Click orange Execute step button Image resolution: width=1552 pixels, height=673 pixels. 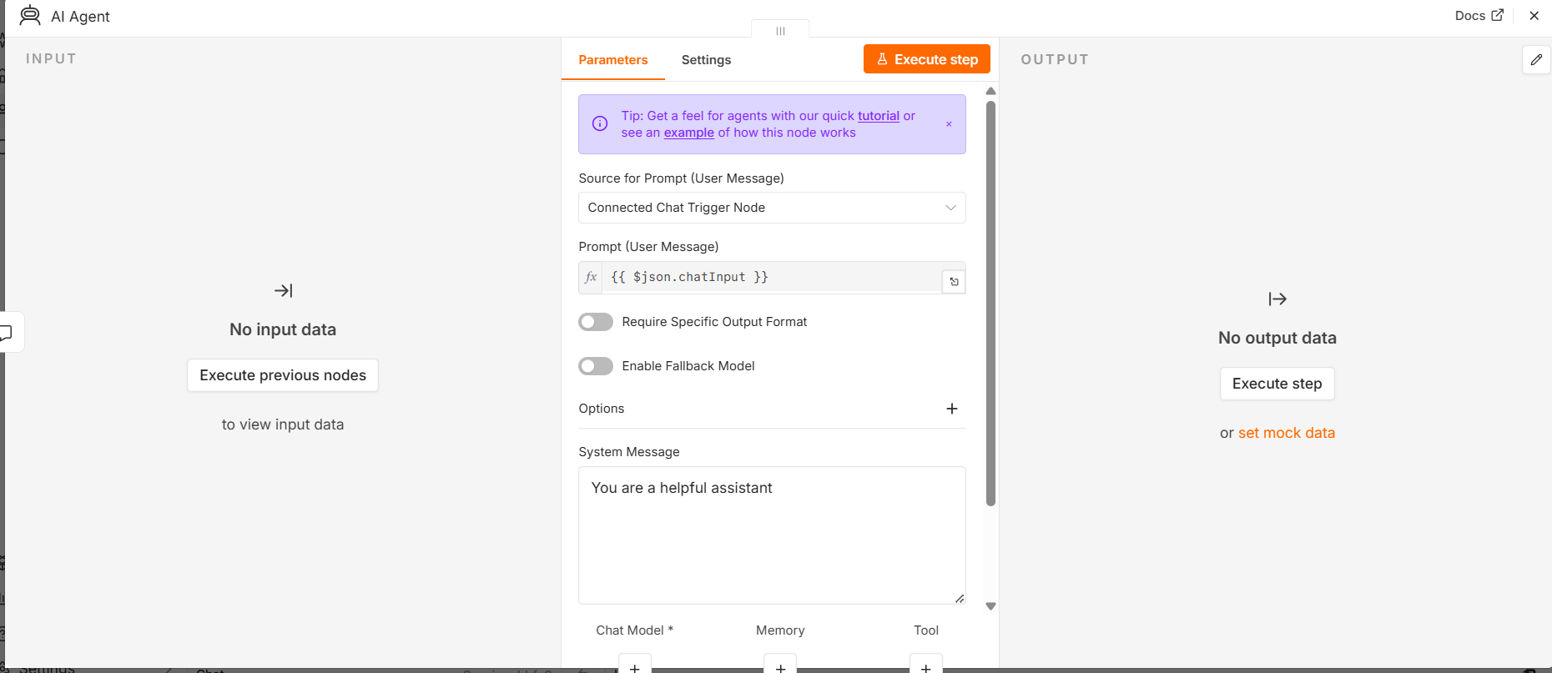pyautogui.click(x=927, y=59)
